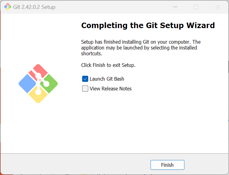
Task: Click the "View Release Notes" label text
Action: click(x=111, y=89)
